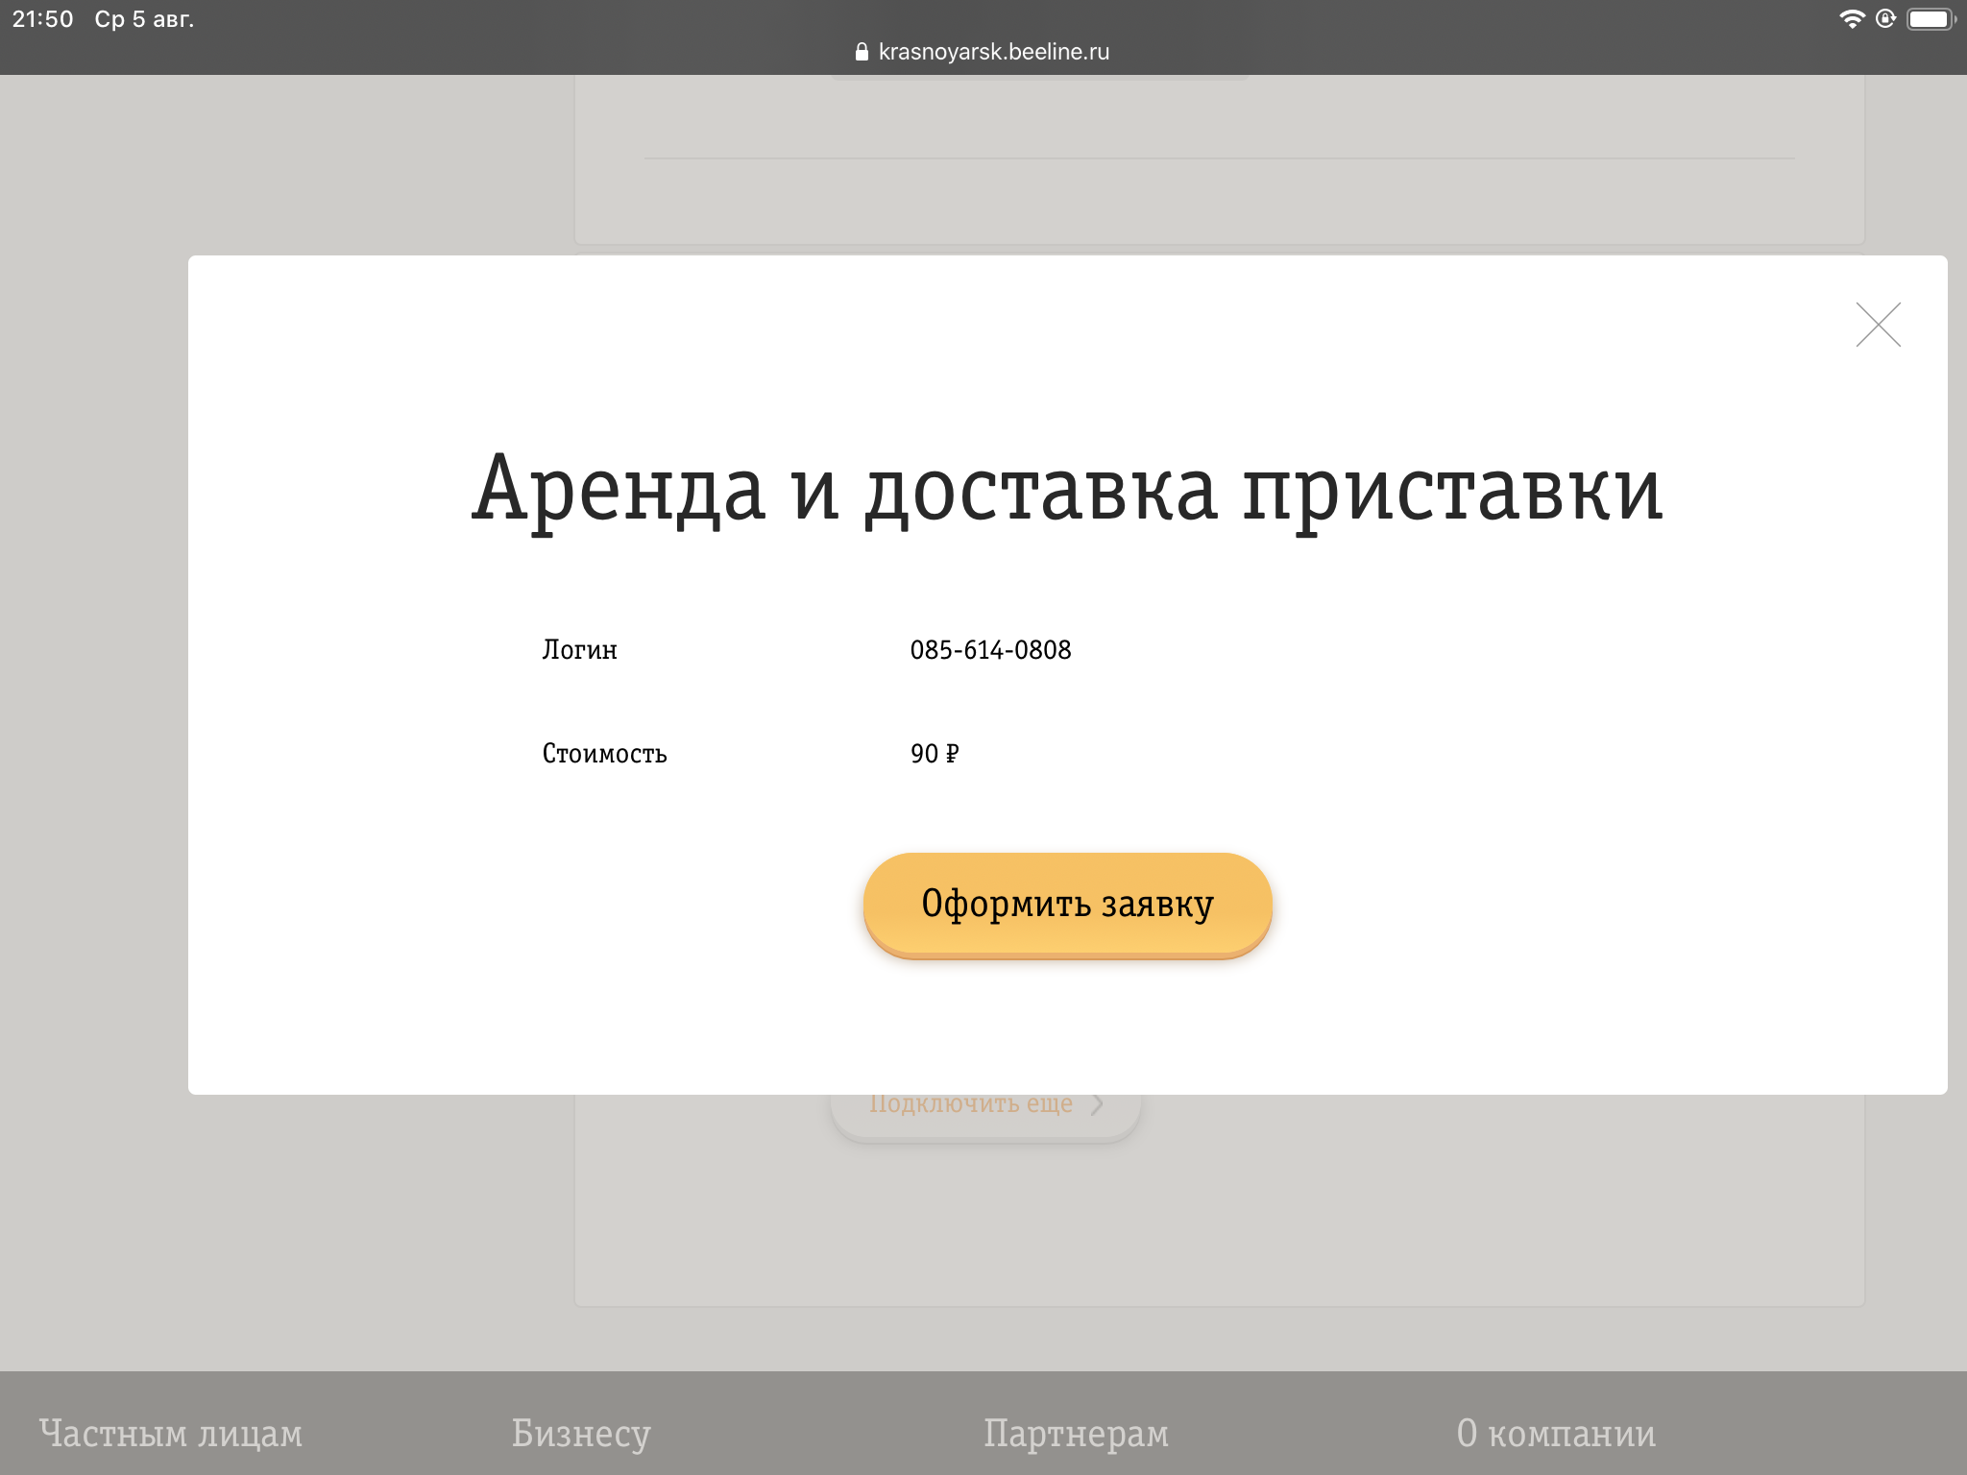The height and width of the screenshot is (1475, 1967).
Task: Tap the chevron next to Подключить еще
Action: click(x=1098, y=1104)
